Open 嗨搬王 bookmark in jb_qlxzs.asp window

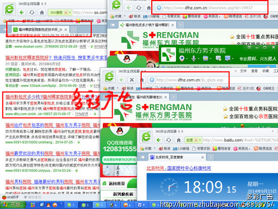pos(266,88)
